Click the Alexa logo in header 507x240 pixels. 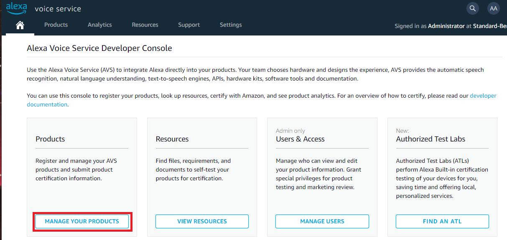tap(17, 8)
